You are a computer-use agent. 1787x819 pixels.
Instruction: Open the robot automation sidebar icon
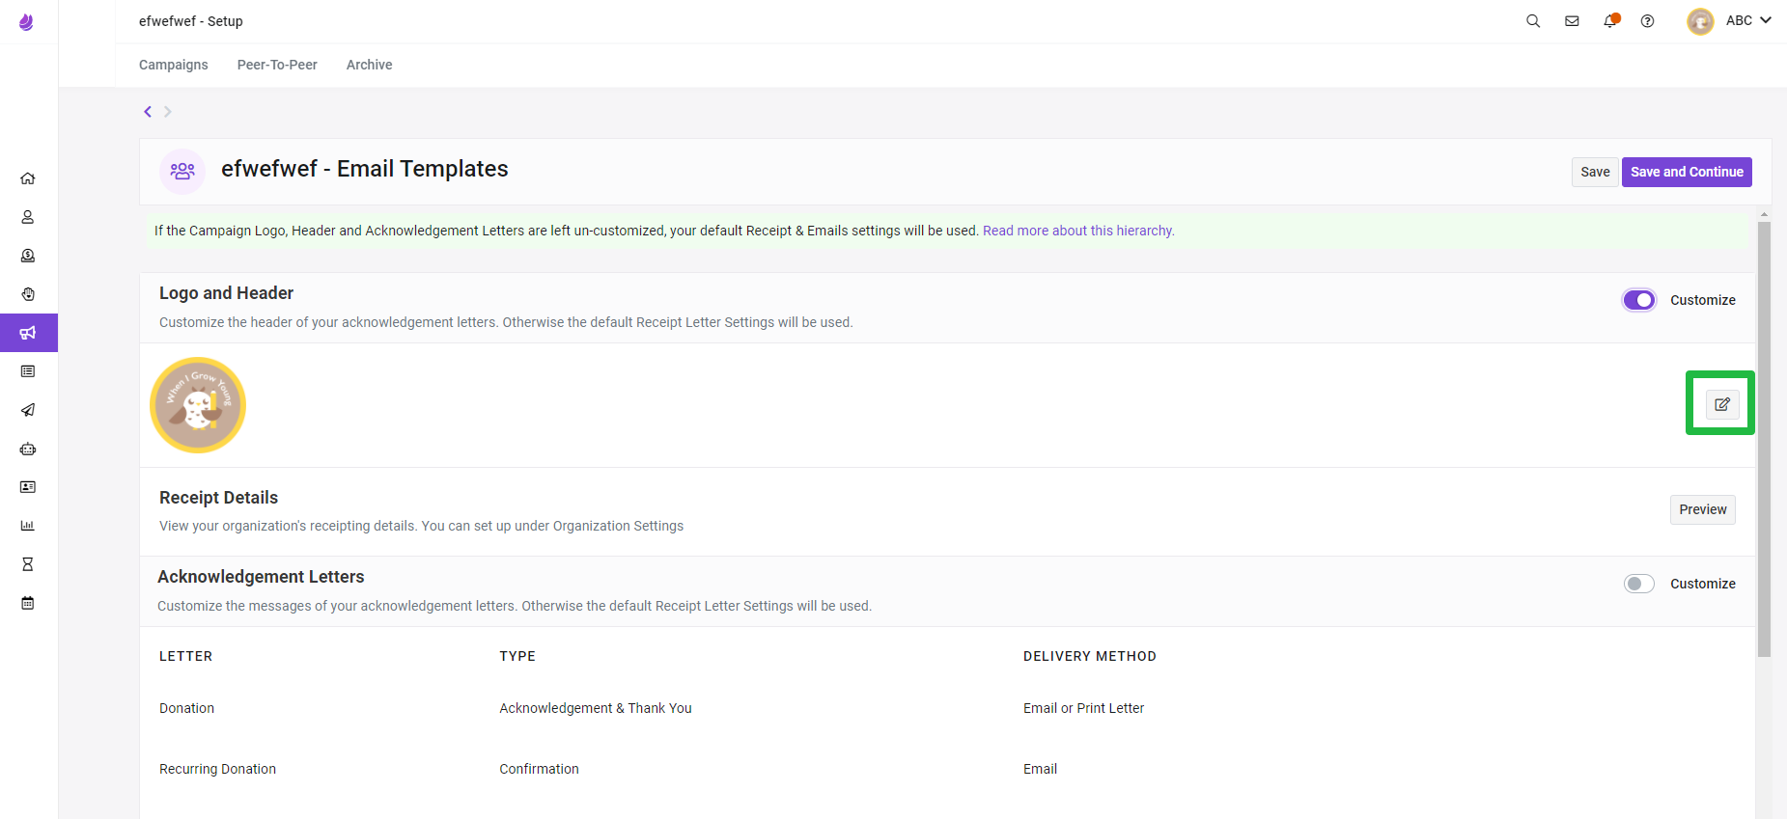tap(28, 449)
